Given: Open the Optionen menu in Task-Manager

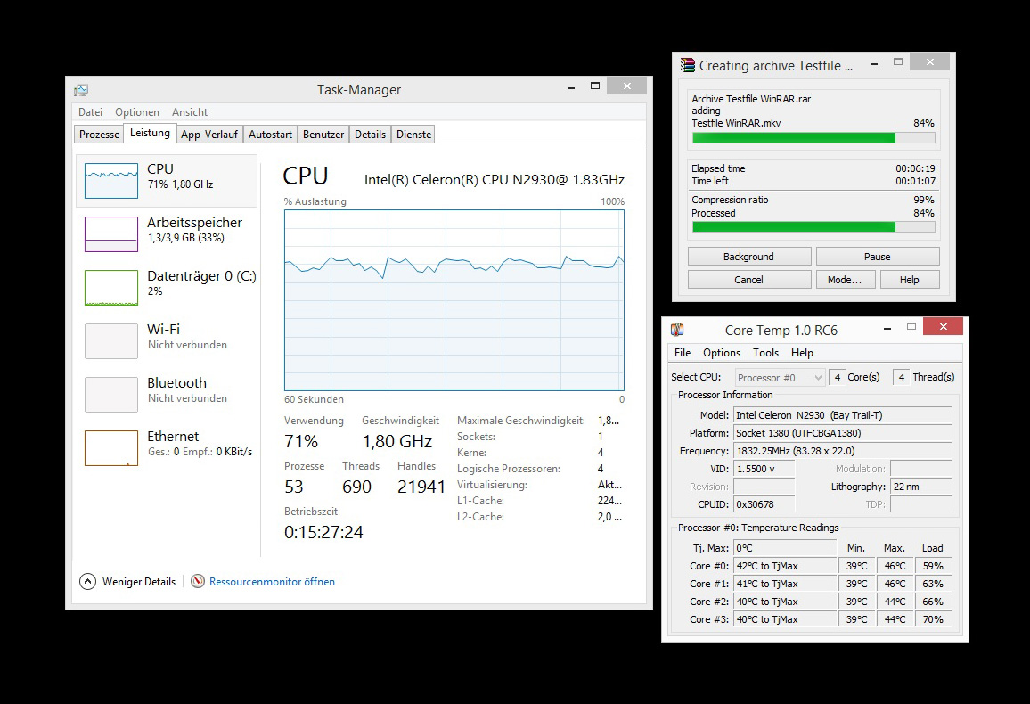Looking at the screenshot, I should [136, 111].
